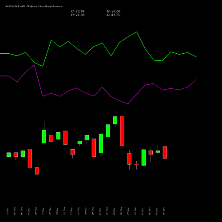Click the red candle above 10 Nov

pyautogui.click(x=37, y=171)
